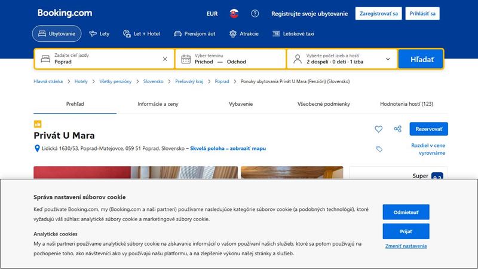Open Prešovský kraj breadcrumb link
This screenshot has height=269, width=478.
pyautogui.click(x=189, y=81)
